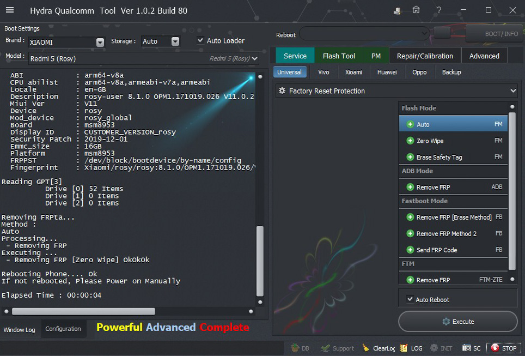Click the log panel vertical scrollbar

click(x=260, y=245)
